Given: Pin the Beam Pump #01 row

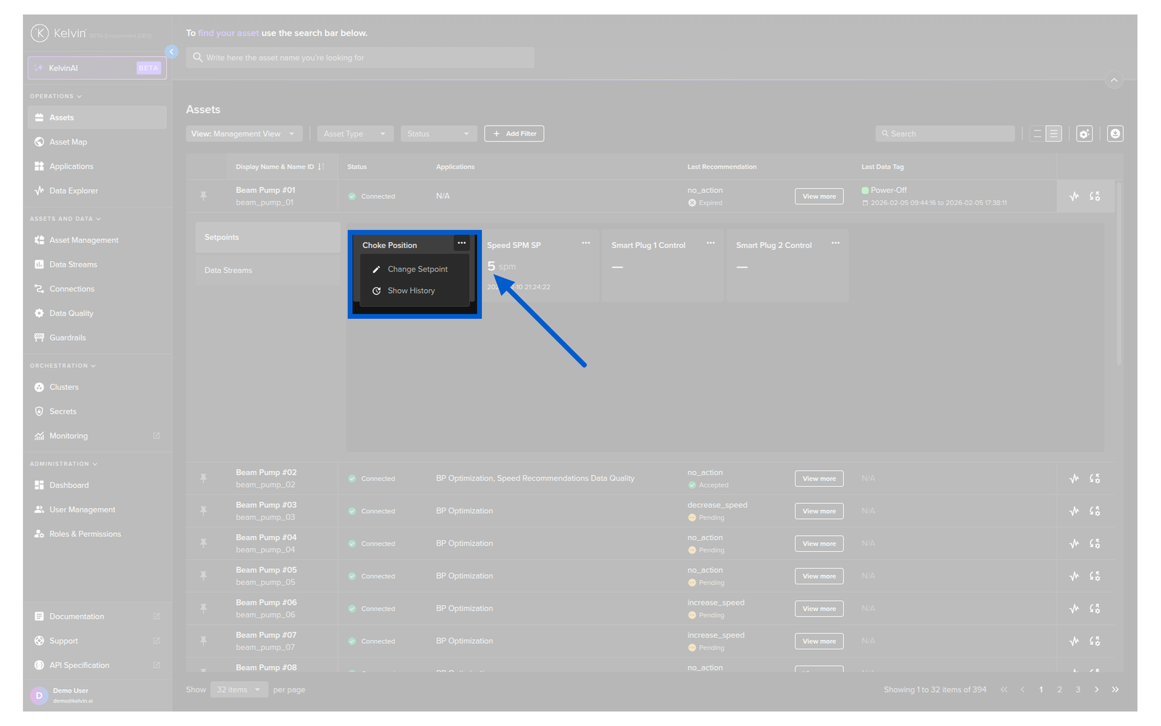Looking at the screenshot, I should 203,196.
